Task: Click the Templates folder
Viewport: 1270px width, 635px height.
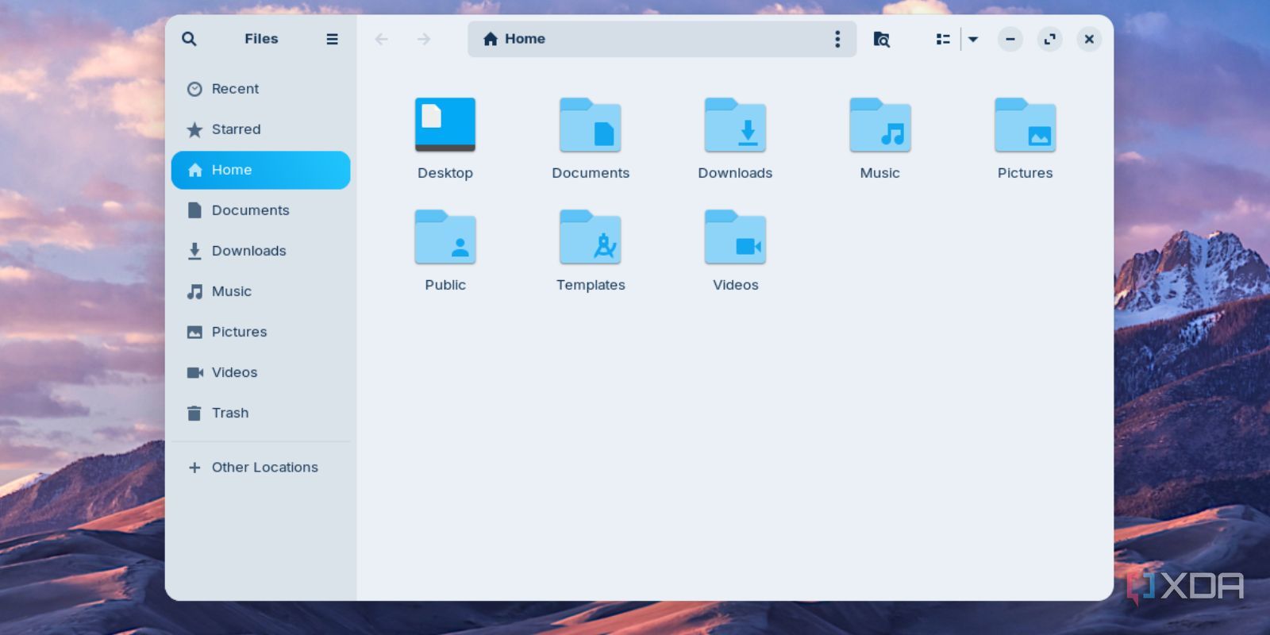Action: (x=591, y=237)
